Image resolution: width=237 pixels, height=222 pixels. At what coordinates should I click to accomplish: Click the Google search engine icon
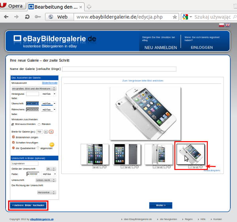pyautogui.click(x=185, y=17)
